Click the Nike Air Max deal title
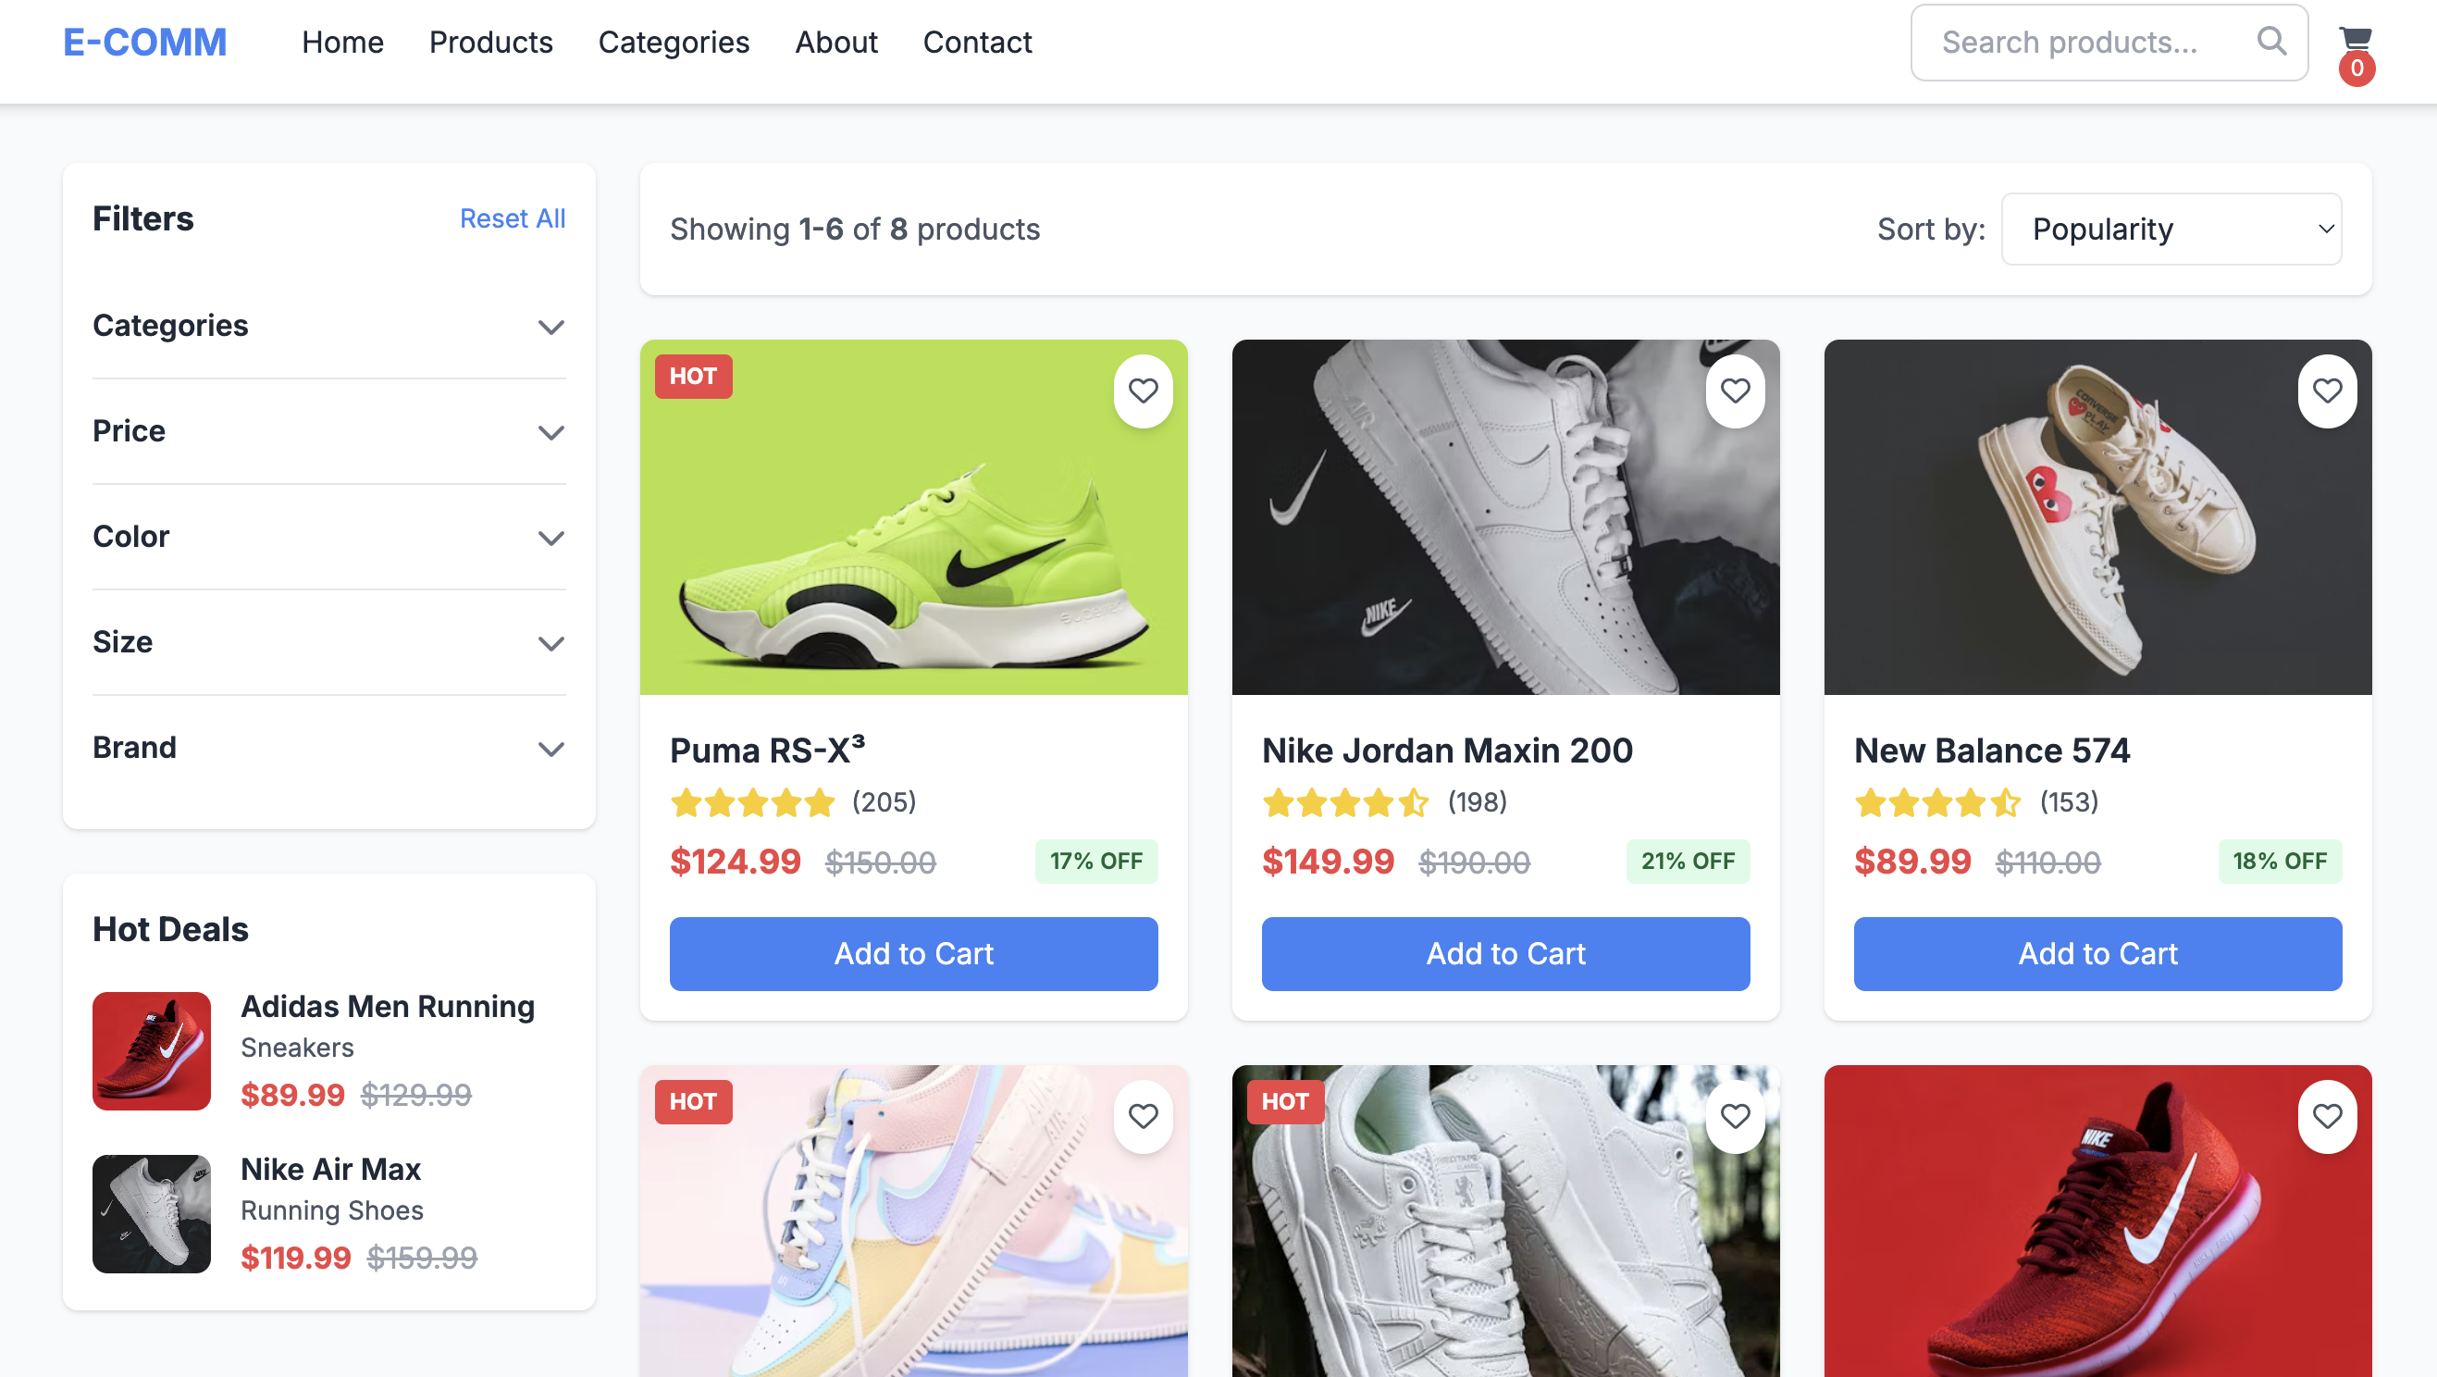This screenshot has height=1377, width=2437. tap(330, 1170)
